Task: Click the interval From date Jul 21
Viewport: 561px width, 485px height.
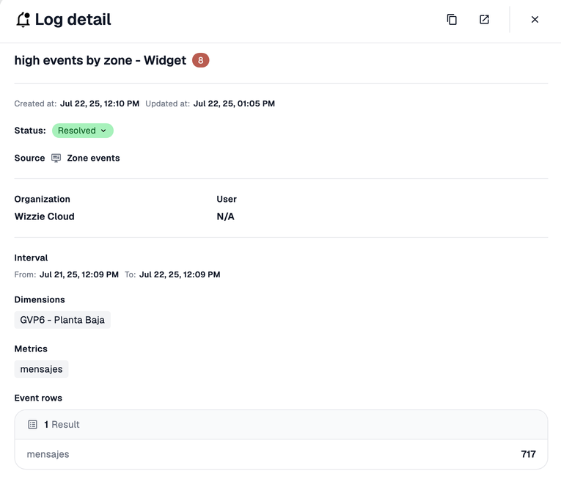Action: coord(79,274)
